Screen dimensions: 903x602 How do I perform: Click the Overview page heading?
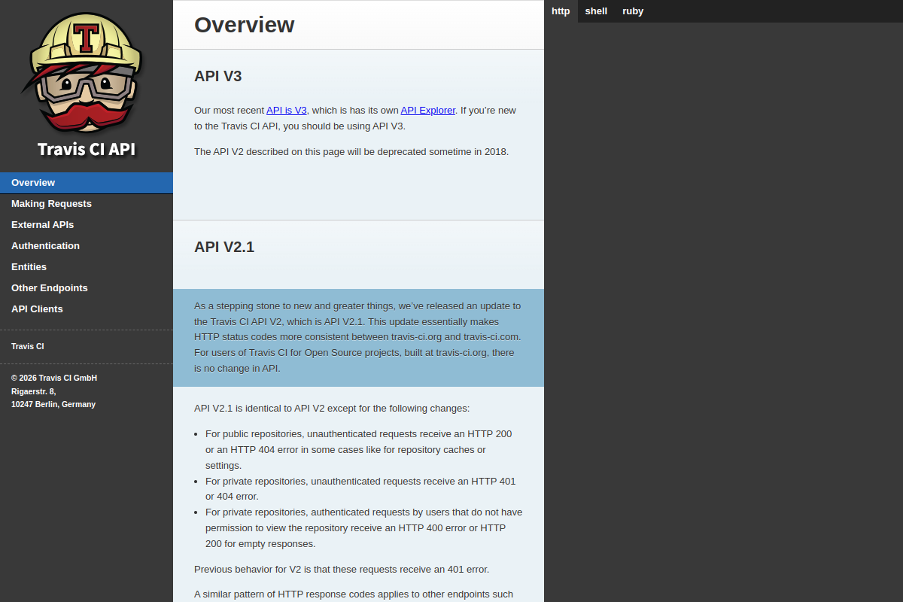click(245, 25)
